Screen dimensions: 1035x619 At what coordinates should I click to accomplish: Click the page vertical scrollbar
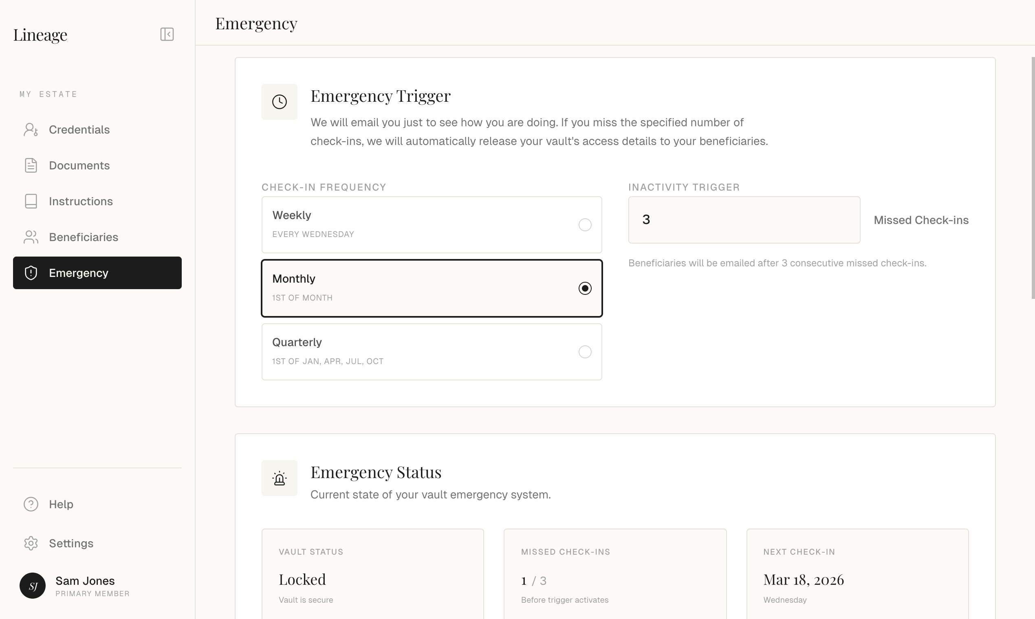click(x=1033, y=178)
